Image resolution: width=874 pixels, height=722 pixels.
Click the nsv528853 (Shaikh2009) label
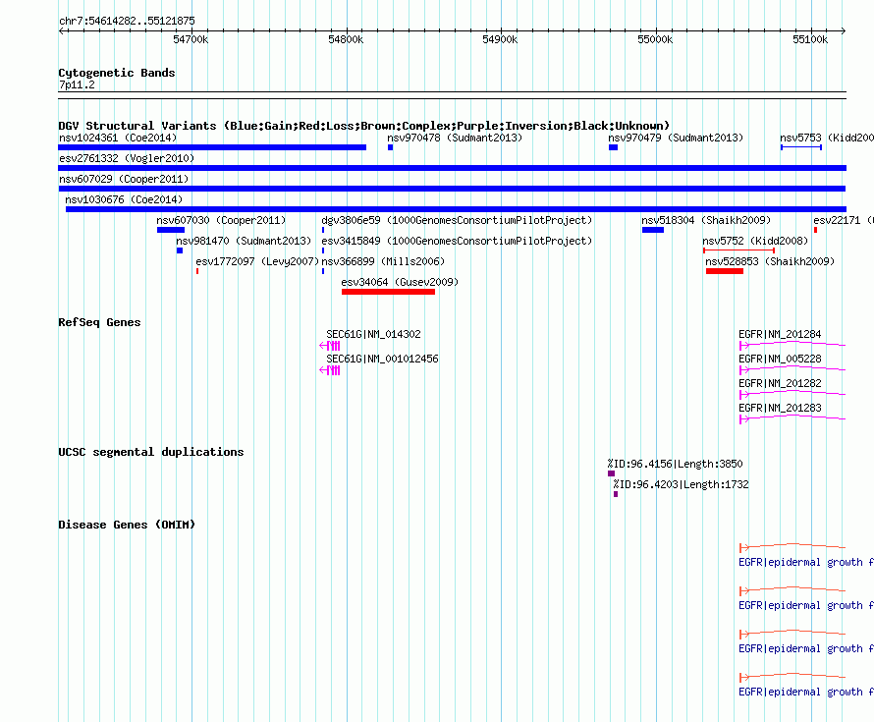coord(770,261)
